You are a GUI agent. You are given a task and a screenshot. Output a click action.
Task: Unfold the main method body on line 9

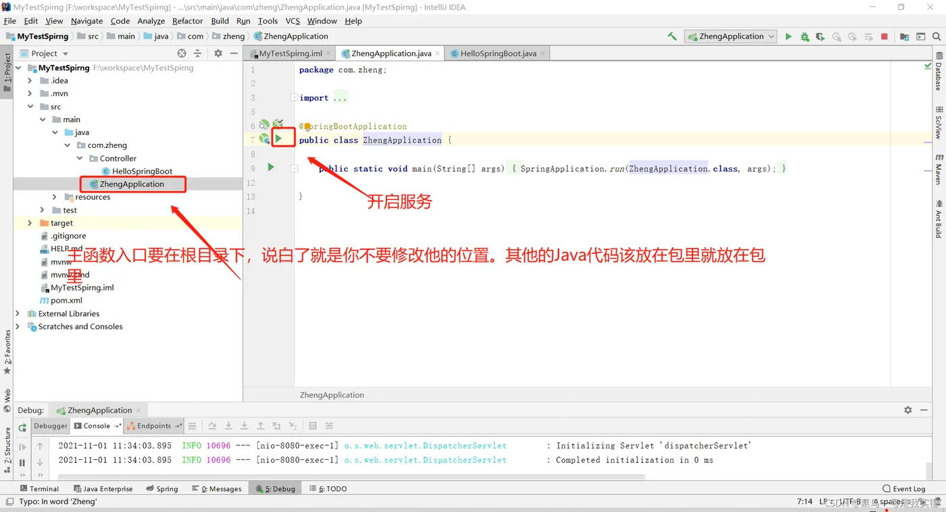(x=295, y=168)
